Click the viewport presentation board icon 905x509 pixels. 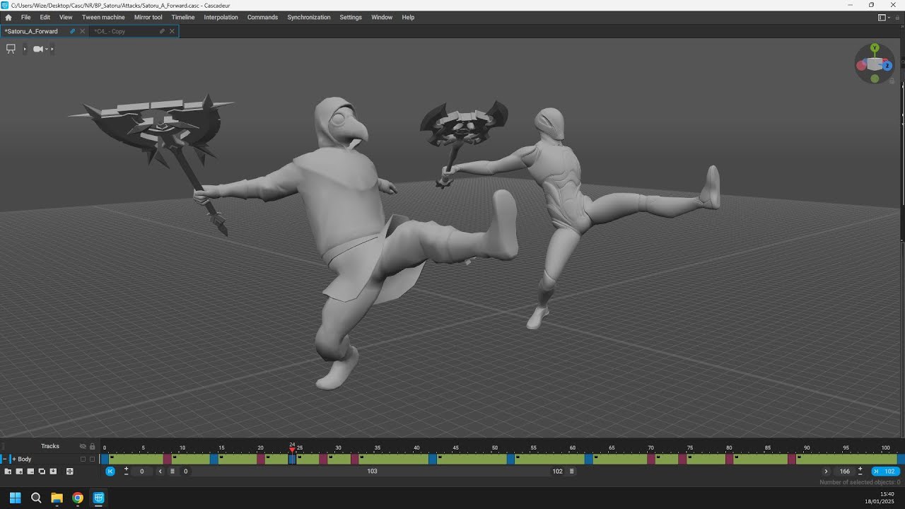[x=11, y=49]
